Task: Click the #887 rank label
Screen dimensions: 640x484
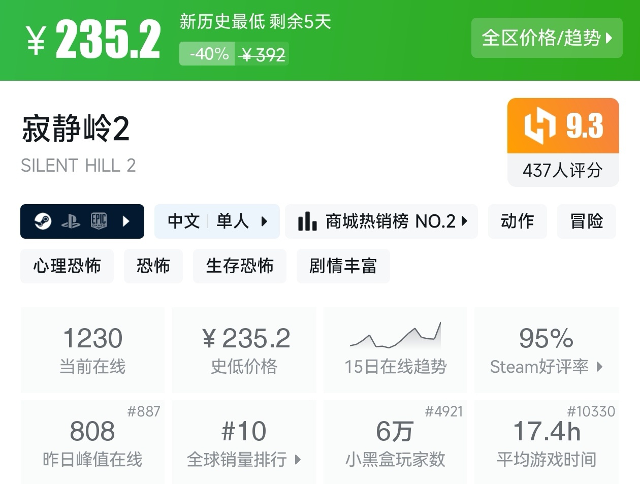Action: [144, 411]
